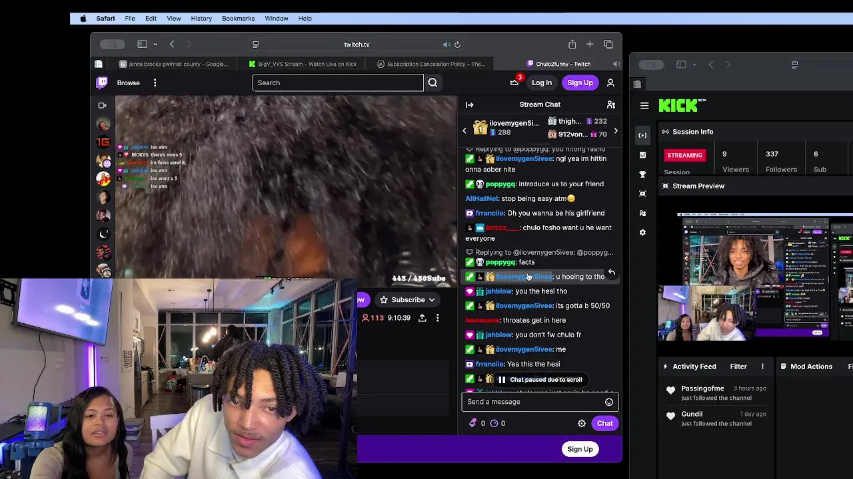
Task: Open the History menu
Action: point(201,19)
